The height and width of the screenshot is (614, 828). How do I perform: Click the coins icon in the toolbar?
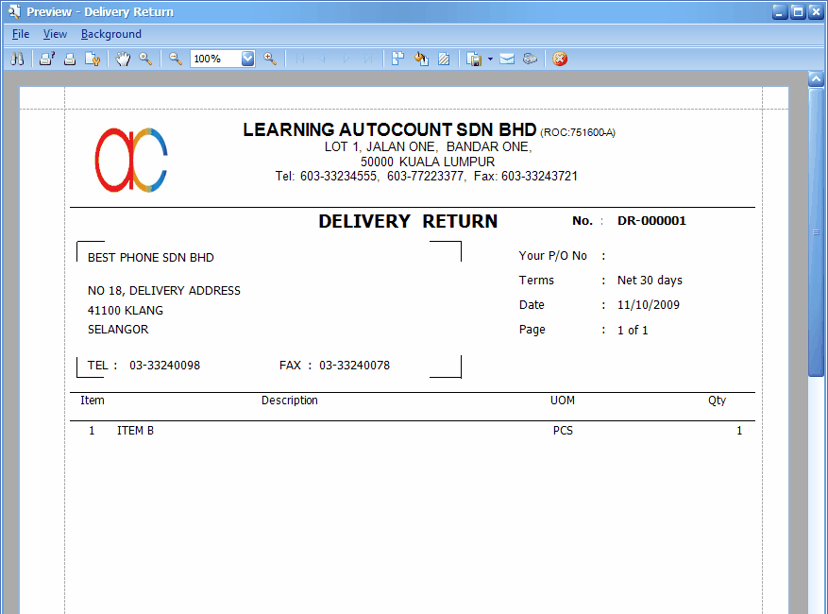(x=531, y=59)
